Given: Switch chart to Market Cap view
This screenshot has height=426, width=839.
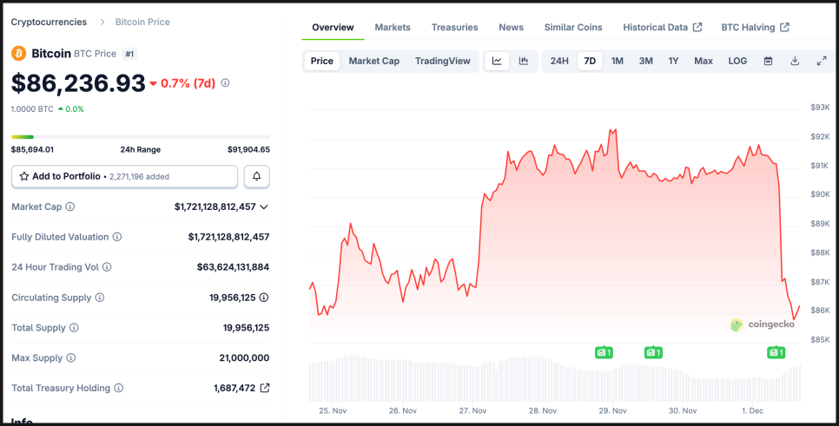Looking at the screenshot, I should coord(374,61).
